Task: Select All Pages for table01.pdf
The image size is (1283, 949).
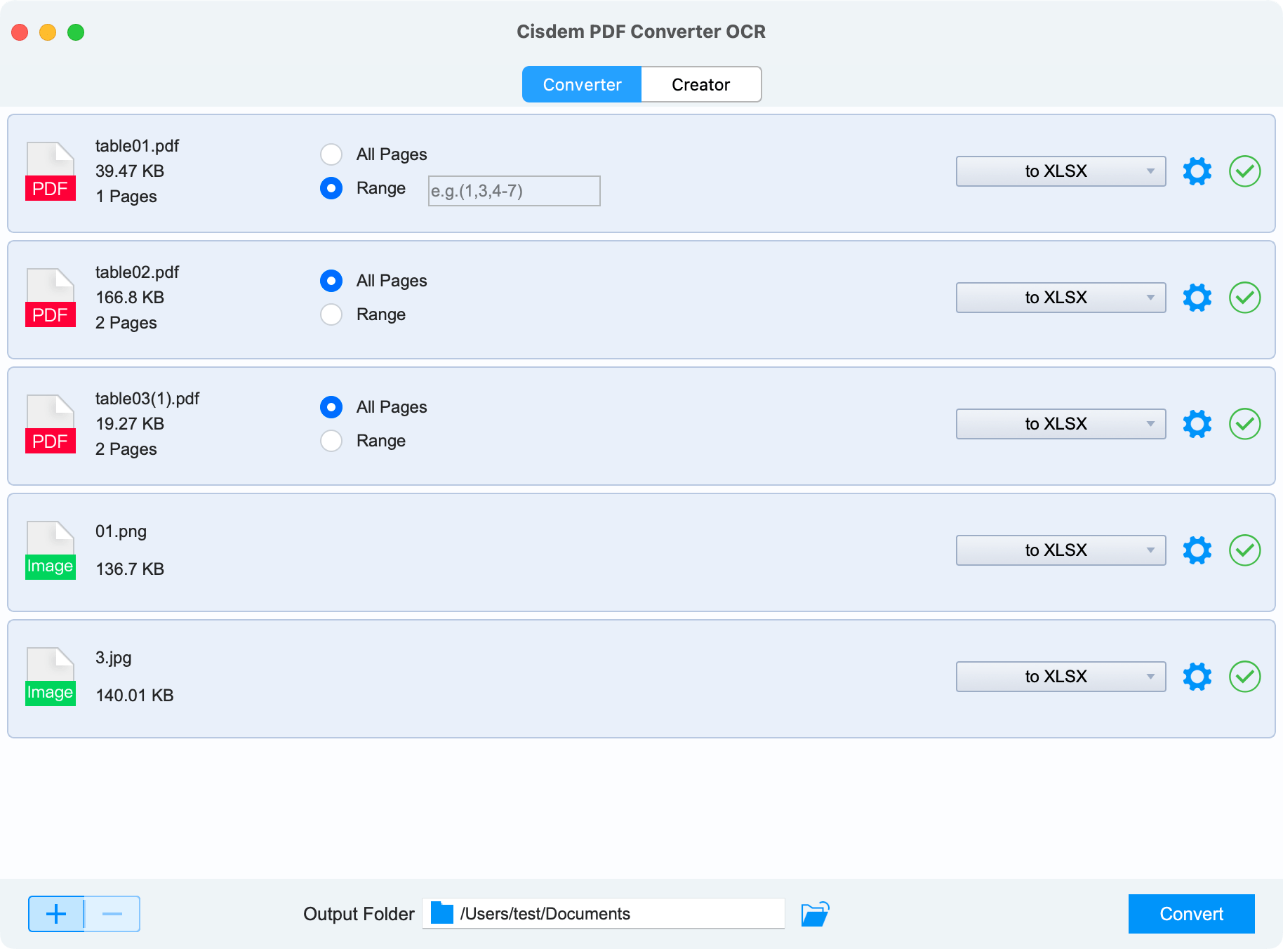Action: [x=331, y=154]
